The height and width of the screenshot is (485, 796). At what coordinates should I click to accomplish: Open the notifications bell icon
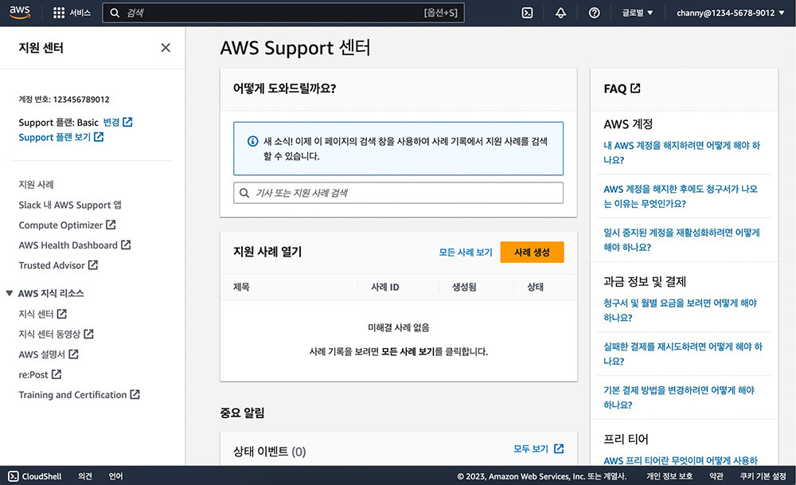point(560,13)
